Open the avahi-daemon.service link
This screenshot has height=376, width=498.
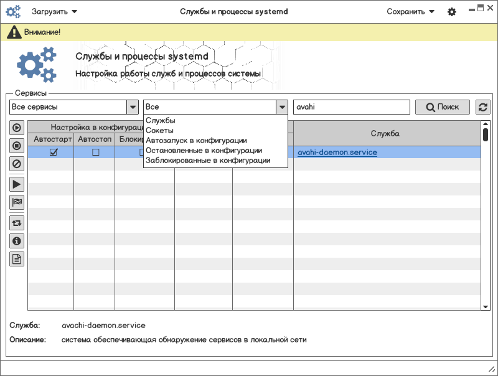(x=337, y=152)
